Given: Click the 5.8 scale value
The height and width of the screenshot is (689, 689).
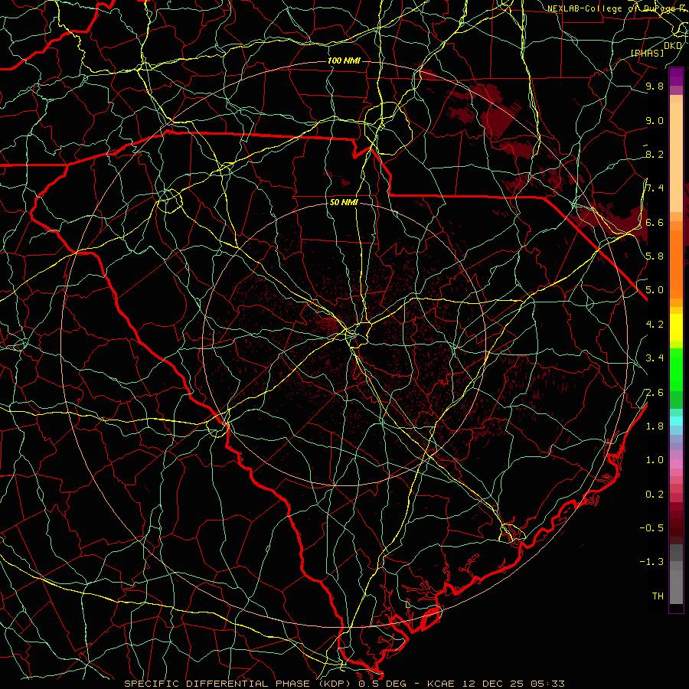Looking at the screenshot, I should tap(655, 256).
